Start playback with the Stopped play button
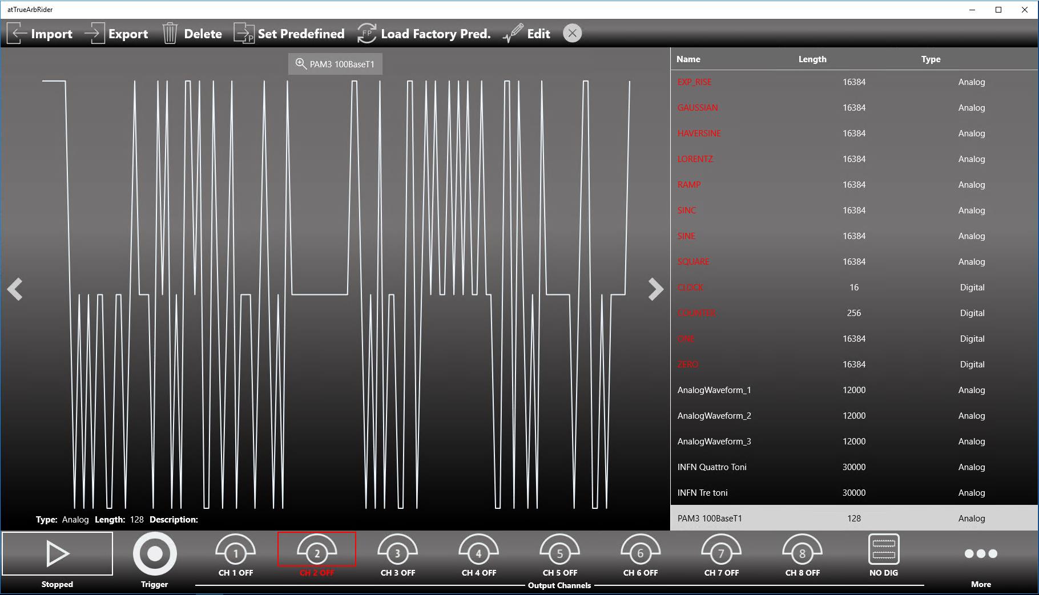This screenshot has height=595, width=1039. tap(57, 554)
